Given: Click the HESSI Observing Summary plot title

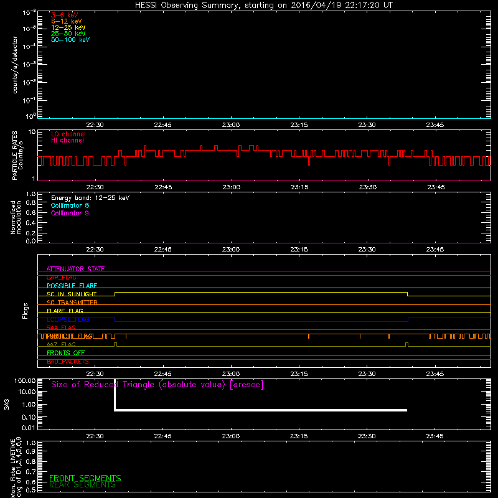Looking at the screenshot, I should (x=263, y=5).
